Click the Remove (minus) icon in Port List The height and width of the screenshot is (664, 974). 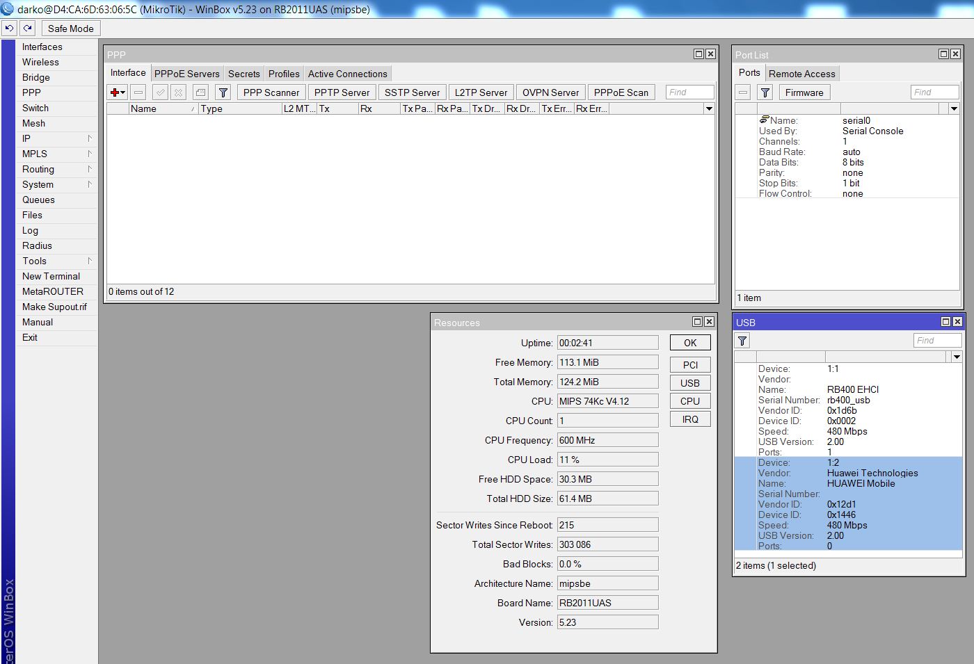(744, 92)
